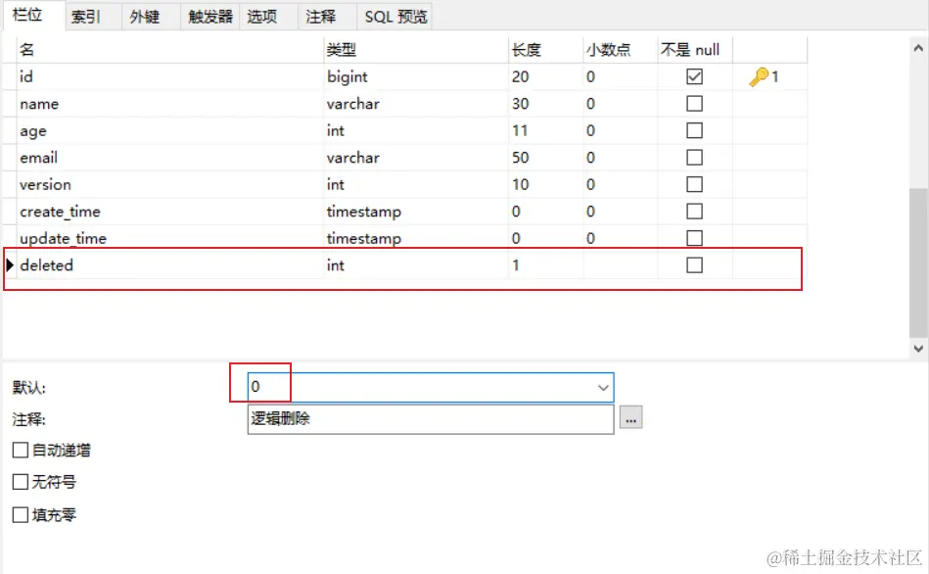Viewport: 929px width, 574px height.
Task: Enable the 自动递增 checkbox
Action: 21,450
